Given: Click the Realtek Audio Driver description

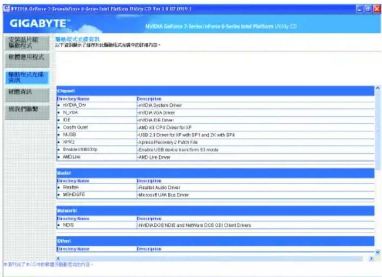Looking at the screenshot, I should coord(159,188).
